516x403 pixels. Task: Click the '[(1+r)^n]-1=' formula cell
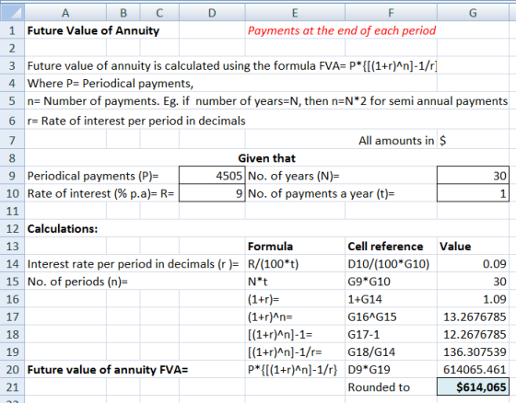(x=295, y=334)
